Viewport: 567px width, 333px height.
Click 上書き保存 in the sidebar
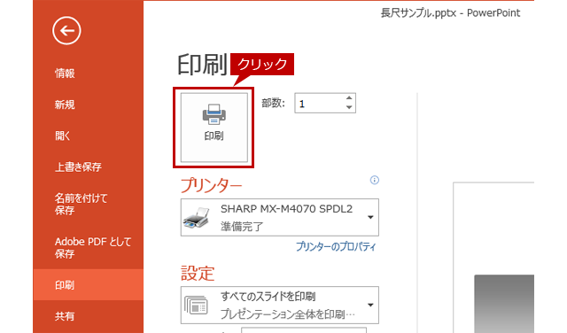78,167
